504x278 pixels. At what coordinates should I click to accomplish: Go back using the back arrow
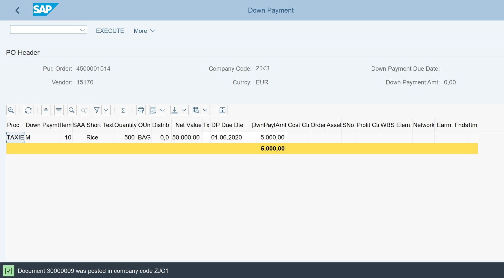coord(17,10)
